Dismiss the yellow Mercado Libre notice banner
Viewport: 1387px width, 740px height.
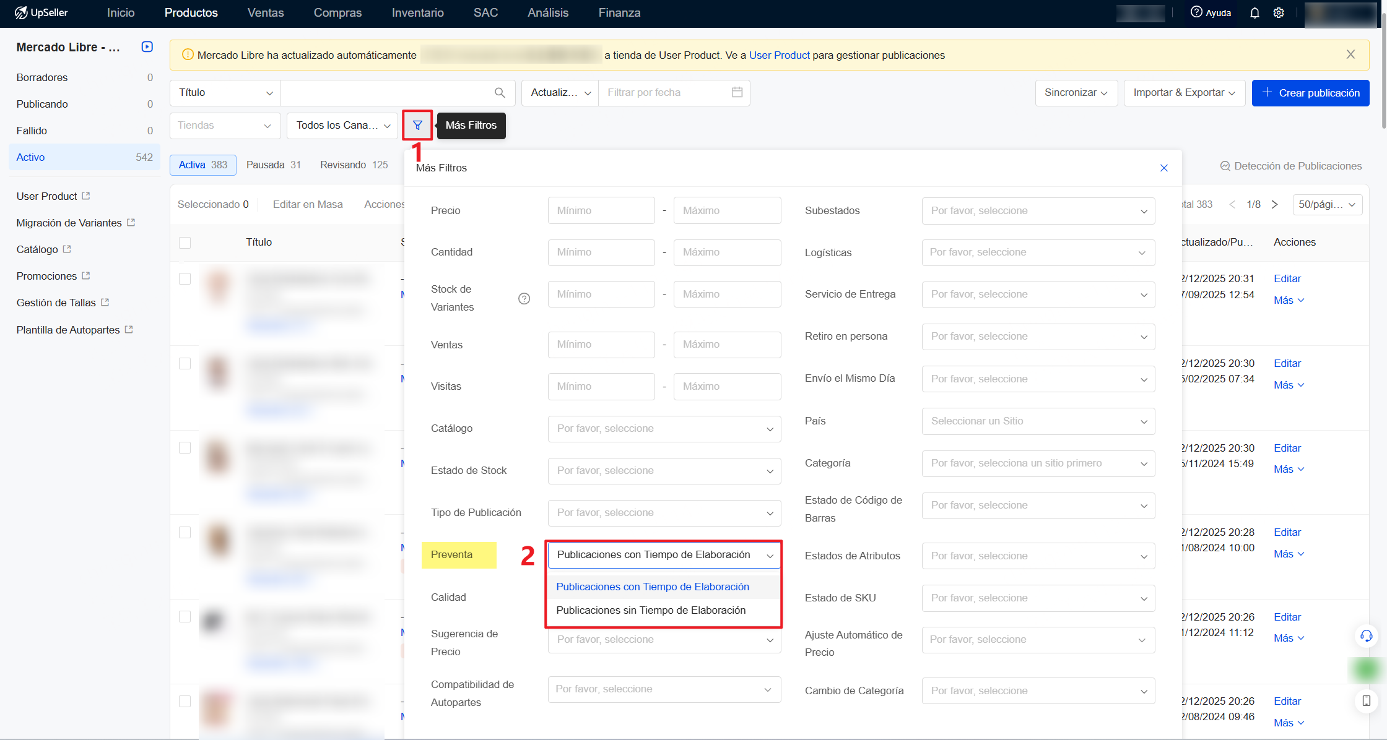1350,54
